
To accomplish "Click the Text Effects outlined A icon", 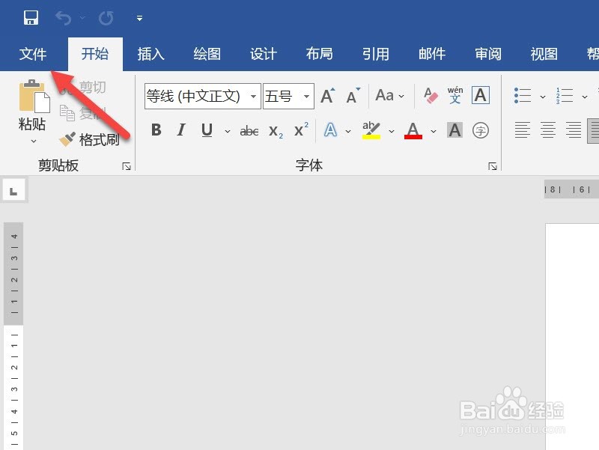I will click(x=330, y=130).
